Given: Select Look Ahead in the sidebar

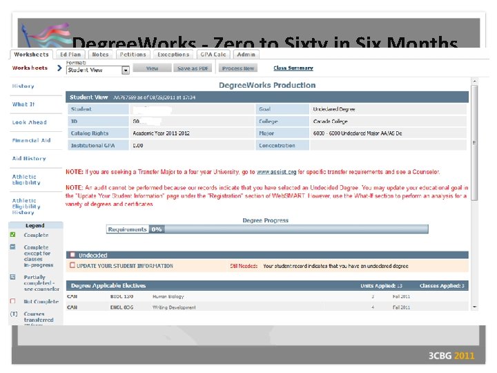Looking at the screenshot, I should click(x=30, y=122).
